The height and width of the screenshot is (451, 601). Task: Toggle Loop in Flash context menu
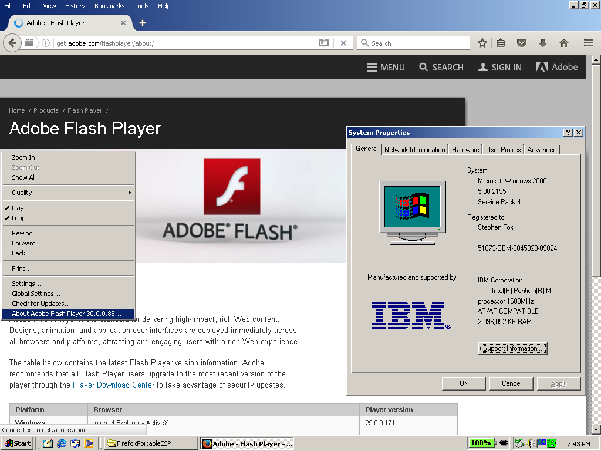(x=19, y=218)
